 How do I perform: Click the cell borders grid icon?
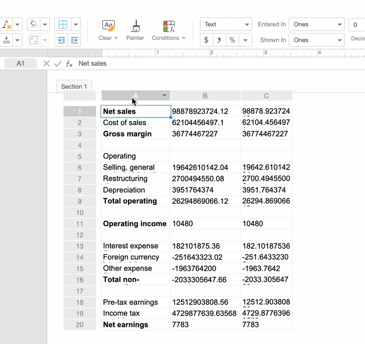coord(63,24)
